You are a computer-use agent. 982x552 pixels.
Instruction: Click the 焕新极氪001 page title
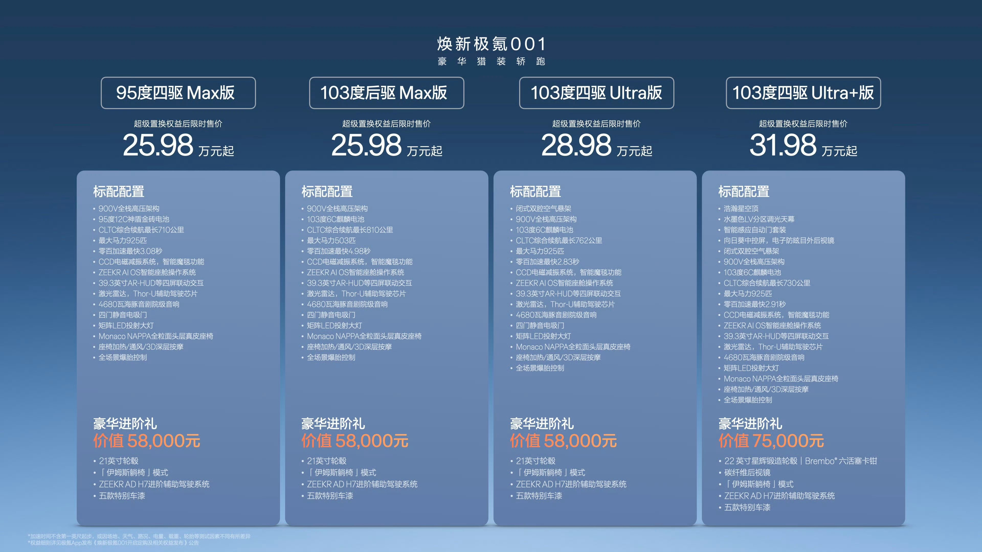coord(491,44)
